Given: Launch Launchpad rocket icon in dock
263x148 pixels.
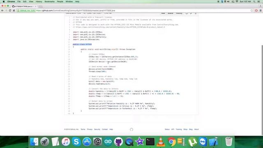Looking at the screenshot, I should point(45,141).
